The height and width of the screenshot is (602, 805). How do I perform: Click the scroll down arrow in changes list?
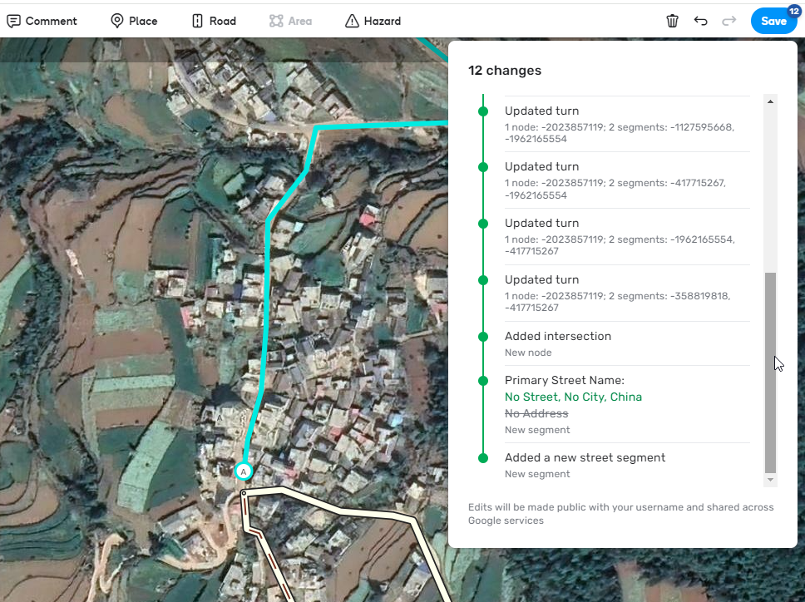(x=770, y=480)
